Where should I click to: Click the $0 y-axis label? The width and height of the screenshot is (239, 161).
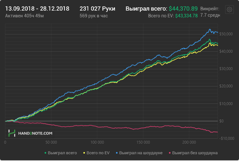[x=222, y=121]
